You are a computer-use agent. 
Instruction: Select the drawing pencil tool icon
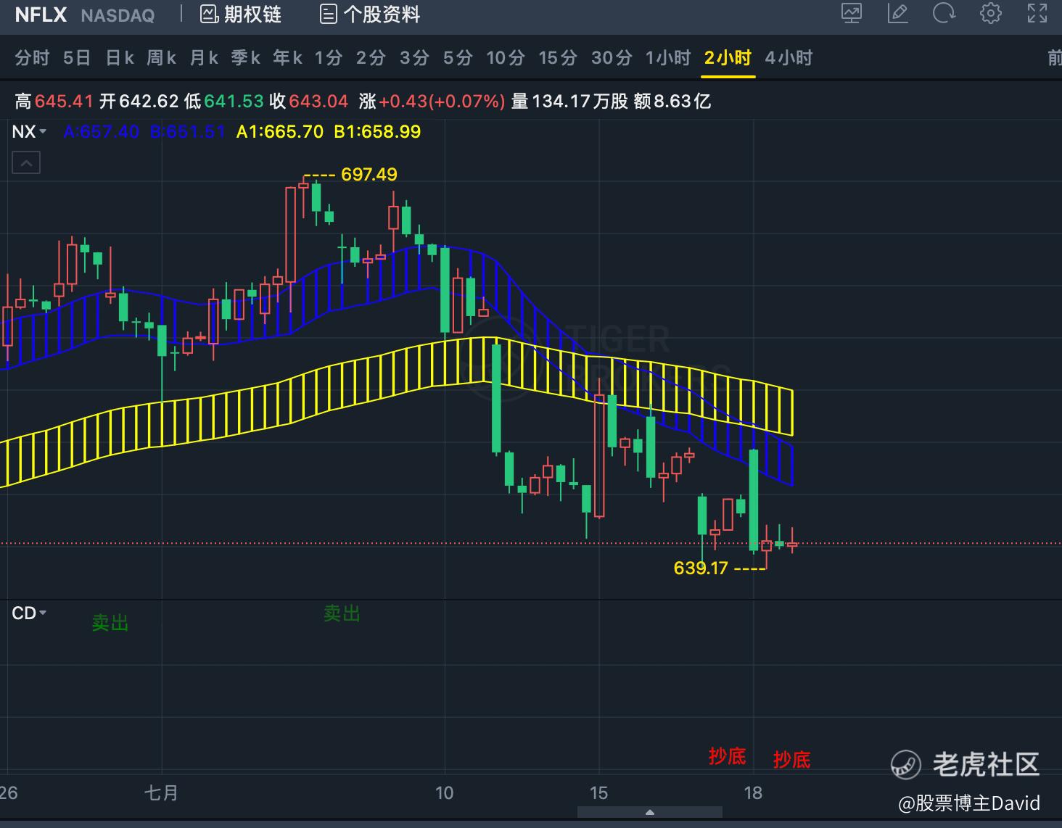coord(898,14)
